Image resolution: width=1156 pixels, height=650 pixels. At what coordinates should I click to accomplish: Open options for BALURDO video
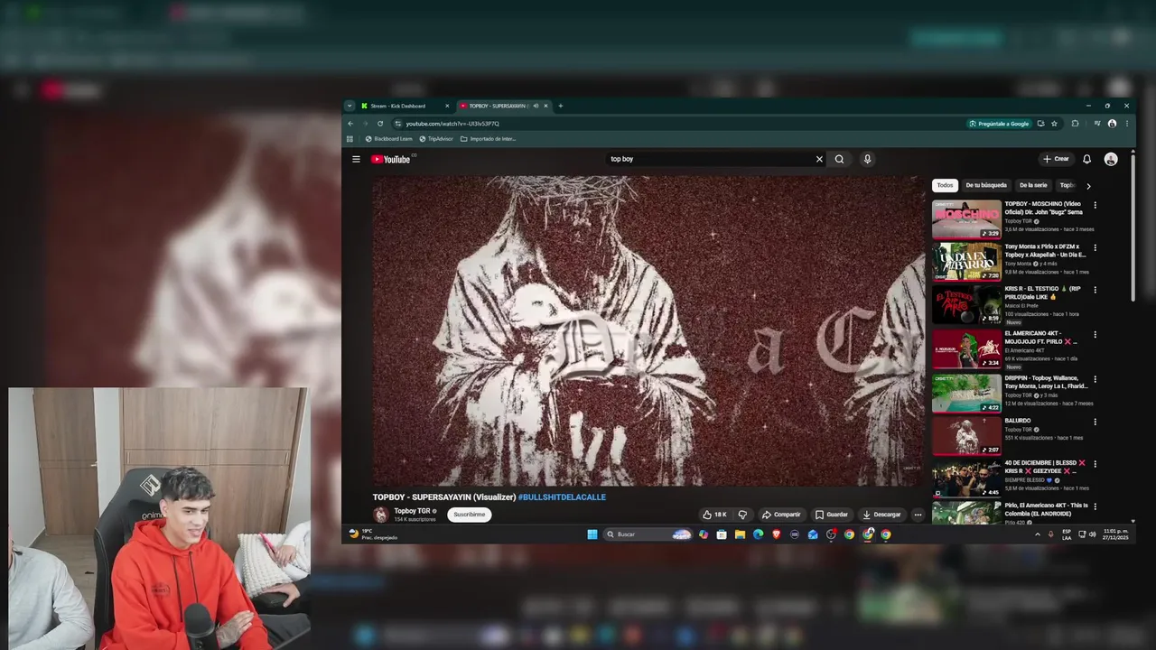pos(1095,422)
